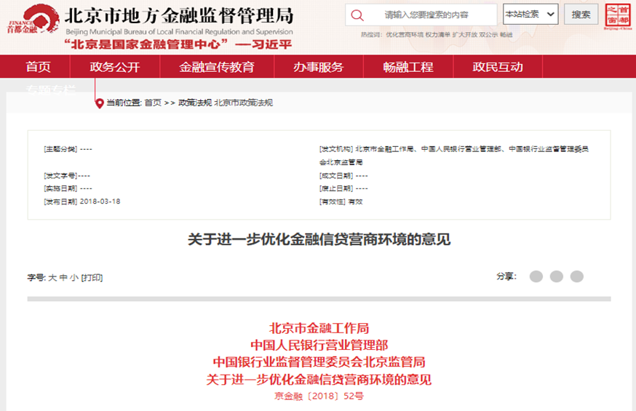Click the 分享 share label

[x=506, y=276]
